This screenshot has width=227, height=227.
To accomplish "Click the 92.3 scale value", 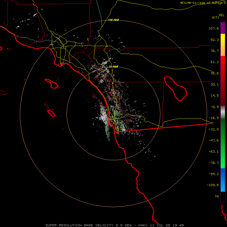I will 215,40.
